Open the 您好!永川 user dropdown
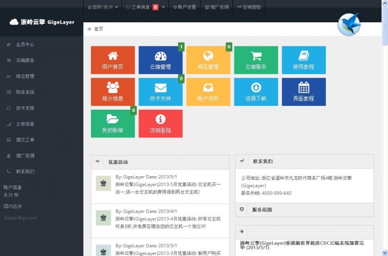The height and width of the screenshot is (256, 388). (103, 7)
